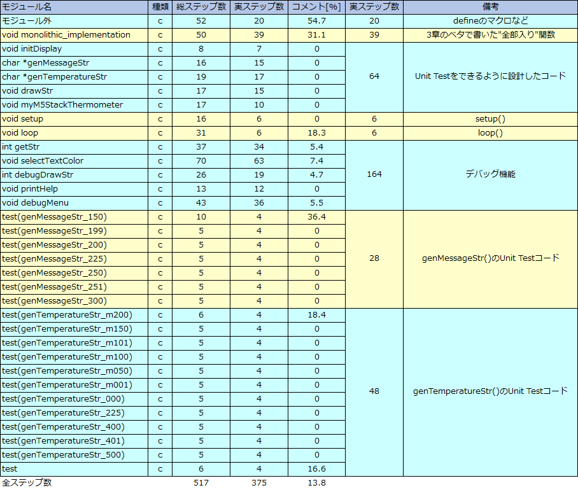Select the test(genTemperatureStr_500) cell
This screenshot has width=578, height=490.
(x=74, y=455)
